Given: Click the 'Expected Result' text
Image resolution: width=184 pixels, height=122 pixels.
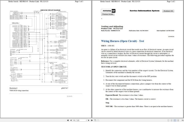Looking at the screenshot, I should click(x=112, y=95).
